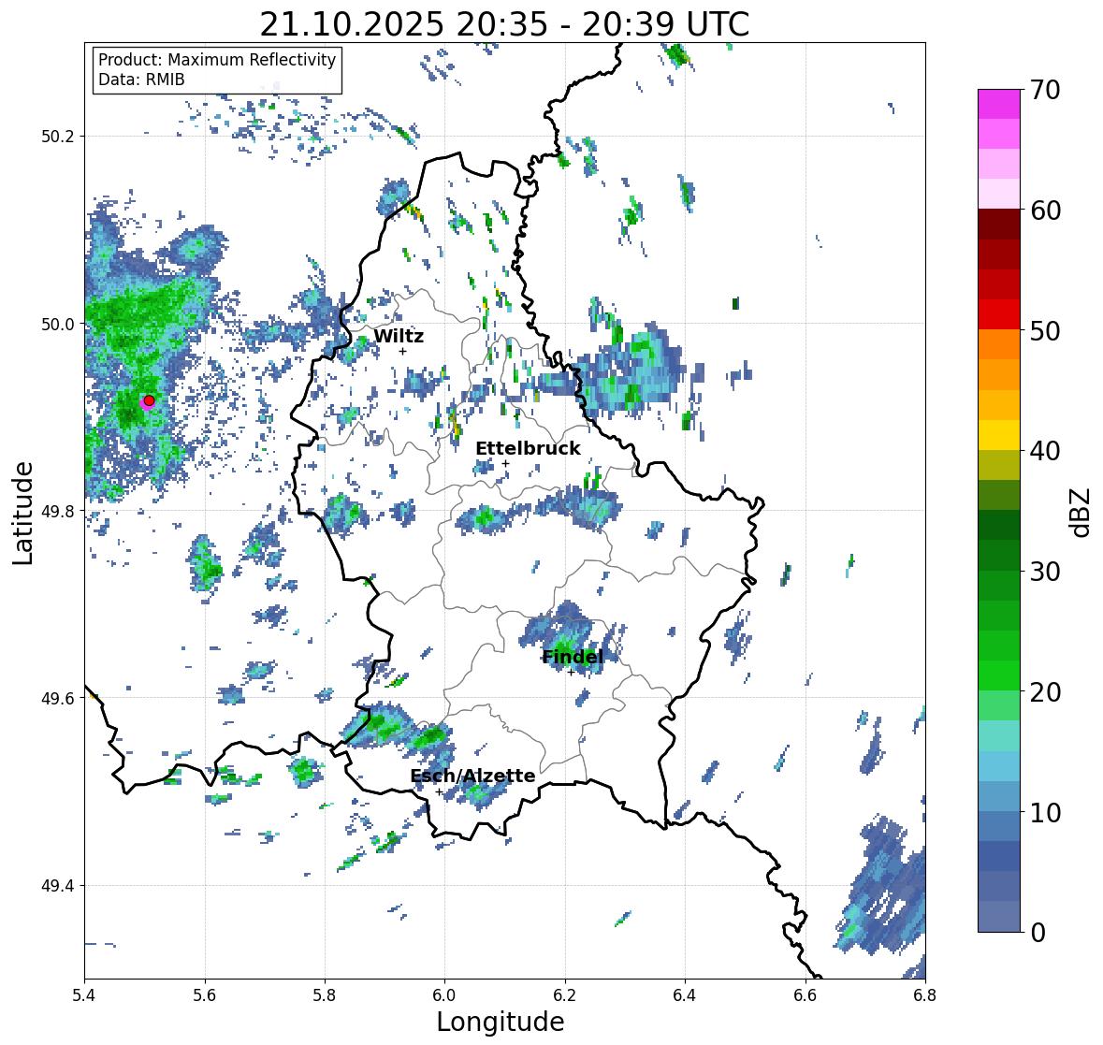Pick the dark maroon band below 60 dBZ
The width and height of the screenshot is (1103, 1045).
pyautogui.click(x=998, y=225)
